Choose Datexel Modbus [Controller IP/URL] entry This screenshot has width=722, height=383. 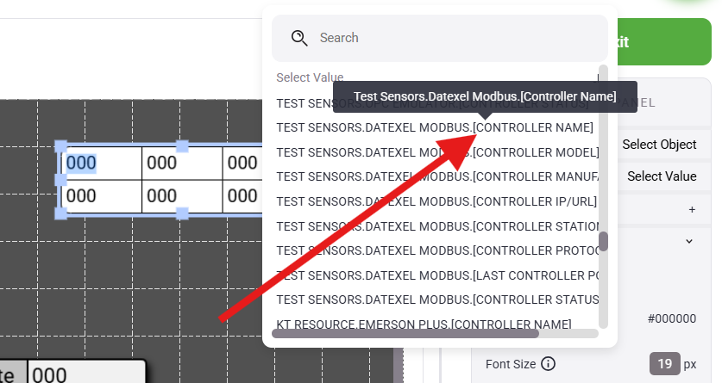(x=437, y=201)
